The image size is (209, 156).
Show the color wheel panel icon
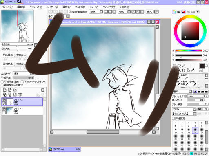click(x=174, y=12)
